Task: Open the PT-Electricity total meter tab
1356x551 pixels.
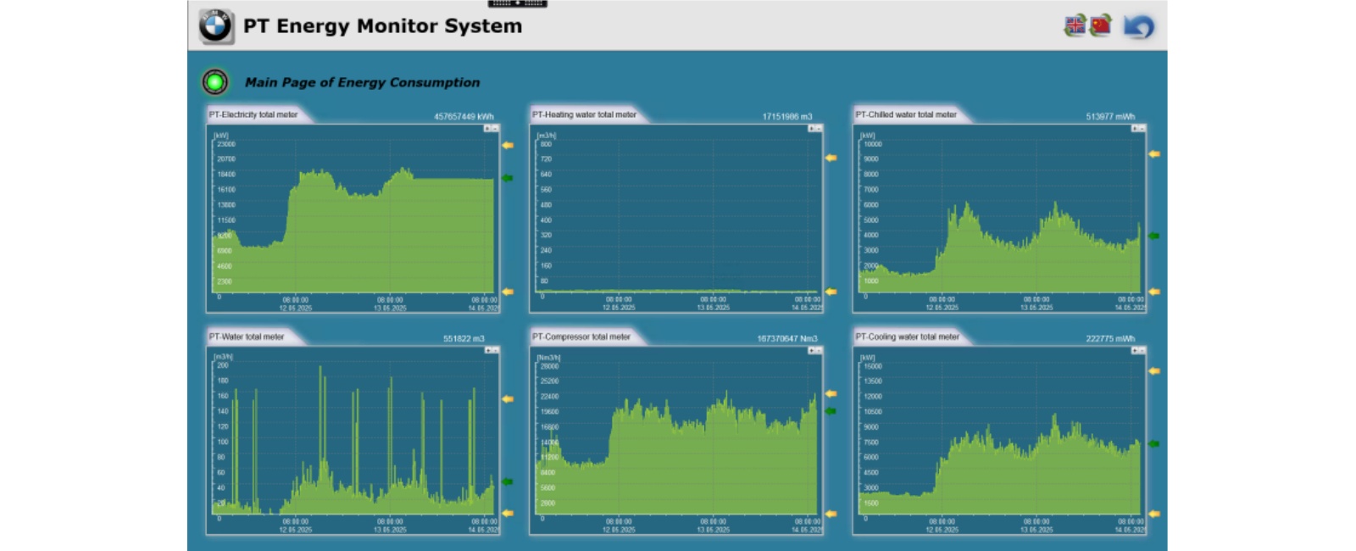Action: point(253,114)
